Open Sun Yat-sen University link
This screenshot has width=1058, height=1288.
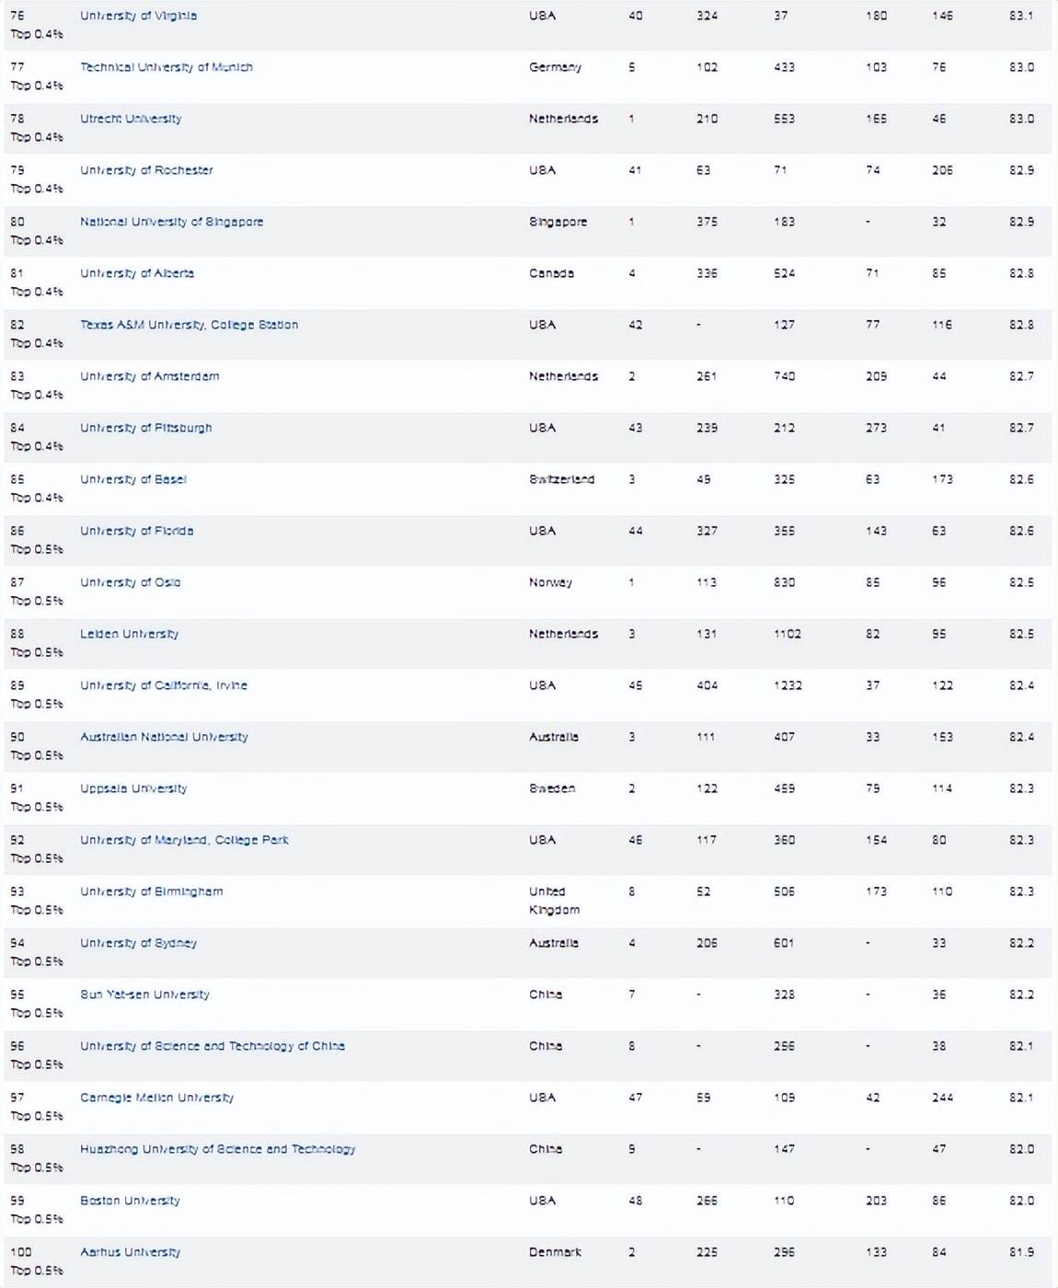click(x=144, y=995)
